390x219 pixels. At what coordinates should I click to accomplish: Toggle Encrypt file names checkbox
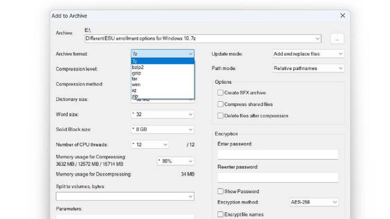(220, 214)
